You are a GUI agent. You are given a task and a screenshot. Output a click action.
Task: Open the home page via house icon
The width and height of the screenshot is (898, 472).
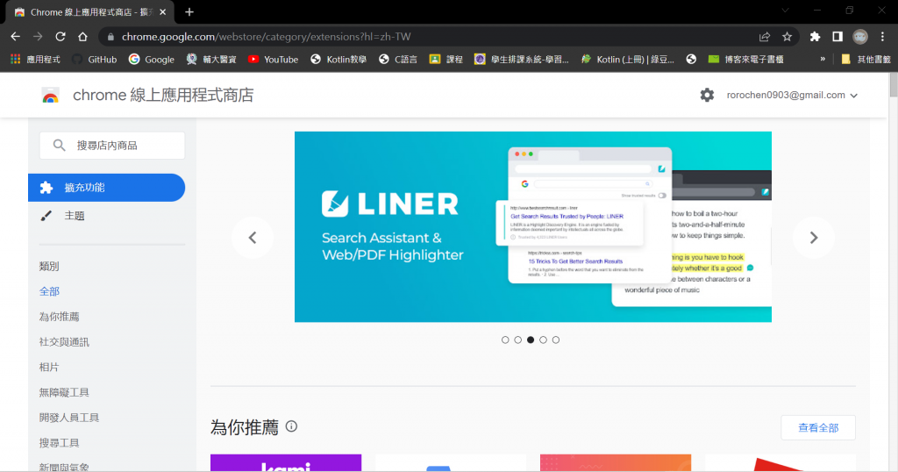[82, 37]
